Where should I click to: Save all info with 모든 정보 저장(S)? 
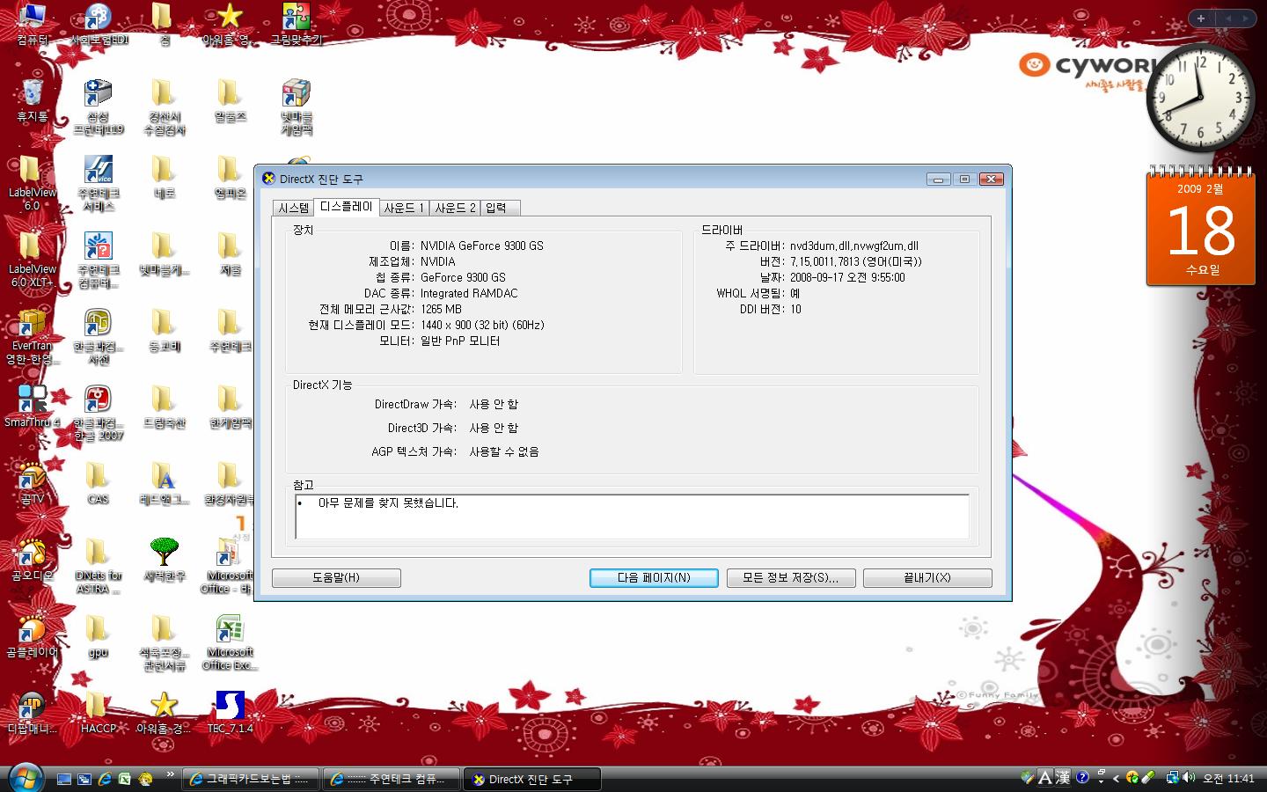tap(790, 577)
